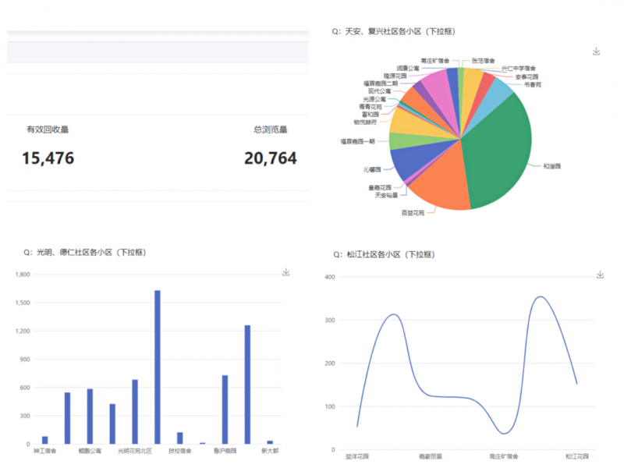Download the 天安、复兴社区 pie chart

point(596,51)
